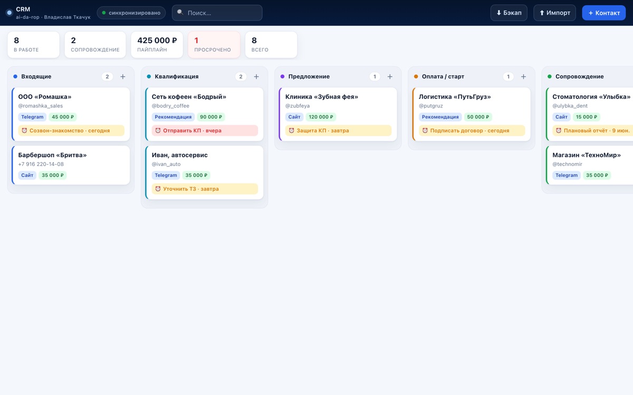The image size is (633, 395).
Task: Click Telegram tag on Иван, автосервис card
Action: coord(166,175)
